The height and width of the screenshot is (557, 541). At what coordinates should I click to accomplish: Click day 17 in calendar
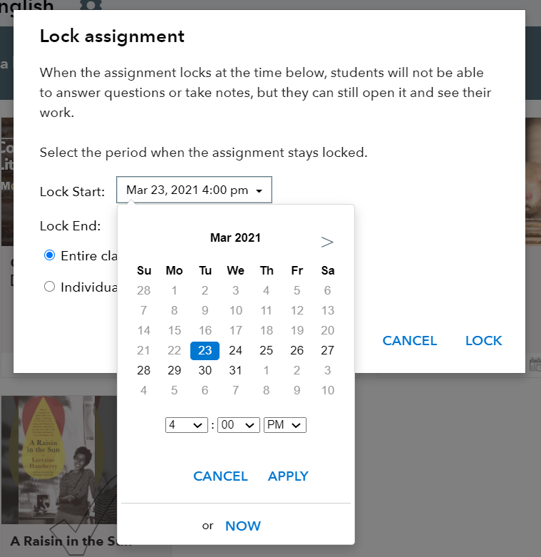pyautogui.click(x=235, y=331)
